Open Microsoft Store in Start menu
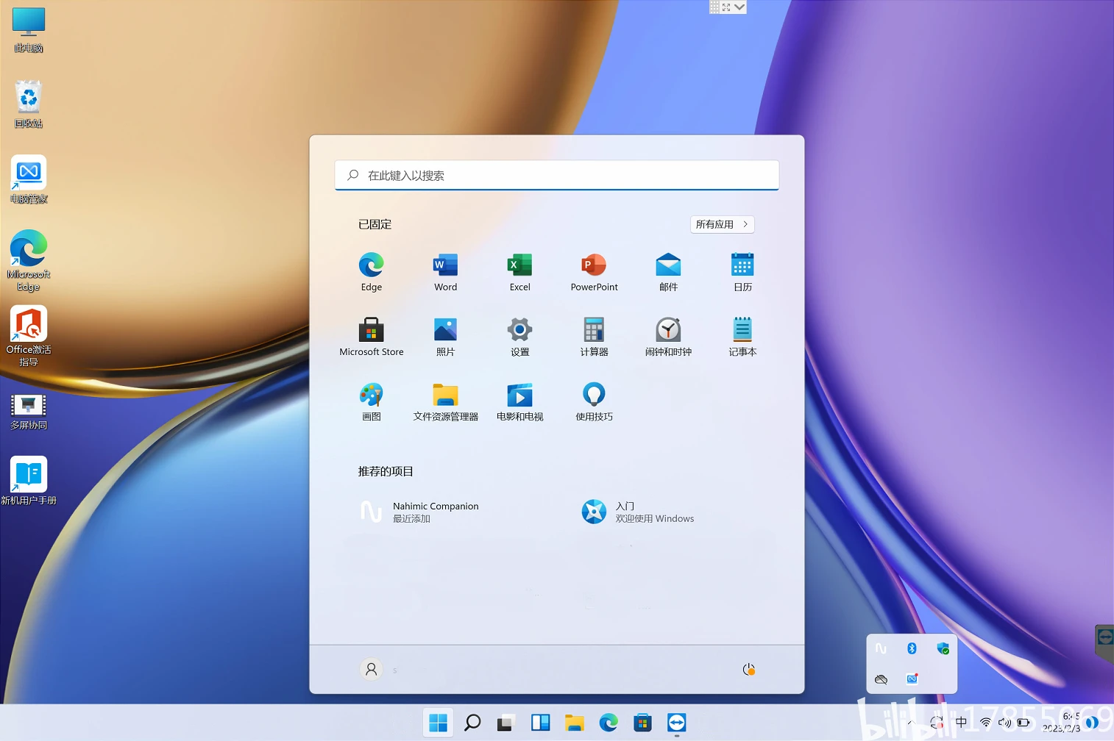Viewport: 1114px width, 741px height. [371, 337]
